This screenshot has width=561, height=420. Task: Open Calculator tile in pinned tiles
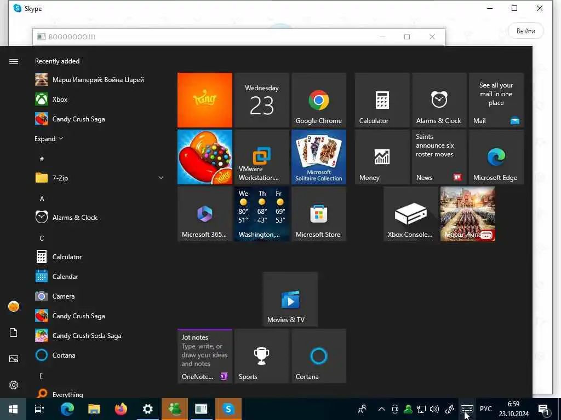pyautogui.click(x=382, y=100)
